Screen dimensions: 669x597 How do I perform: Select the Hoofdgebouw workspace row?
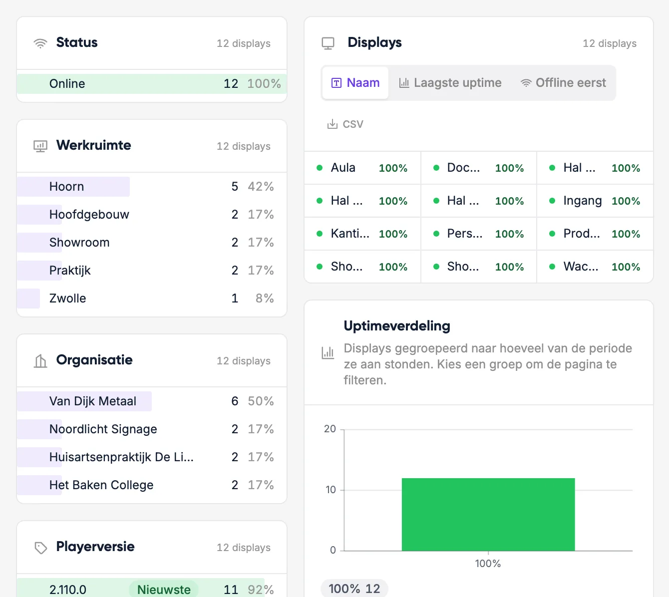pos(152,215)
